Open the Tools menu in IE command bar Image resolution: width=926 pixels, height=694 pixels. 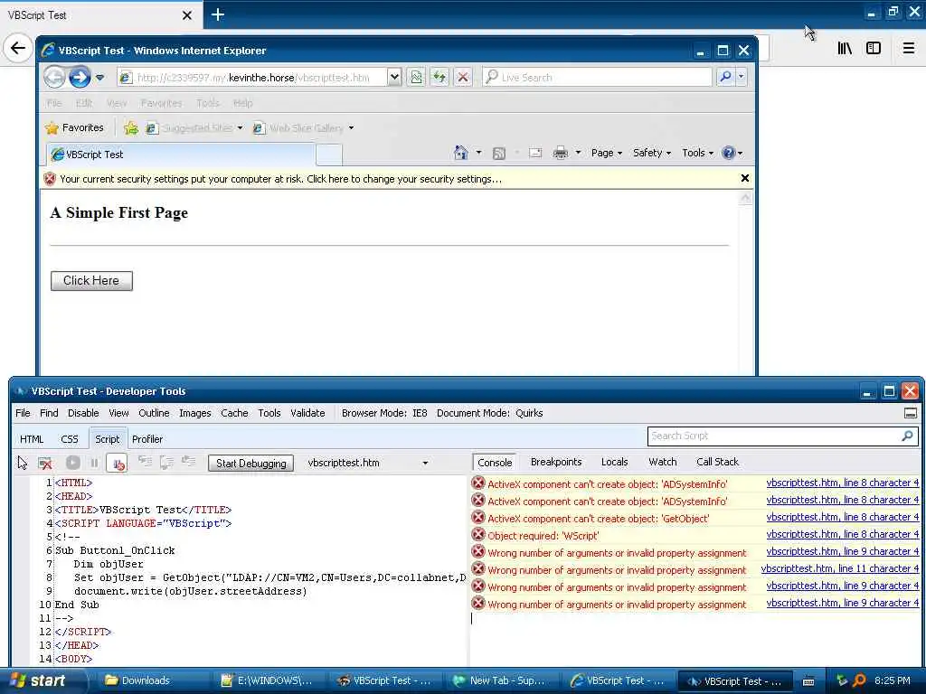click(x=697, y=153)
